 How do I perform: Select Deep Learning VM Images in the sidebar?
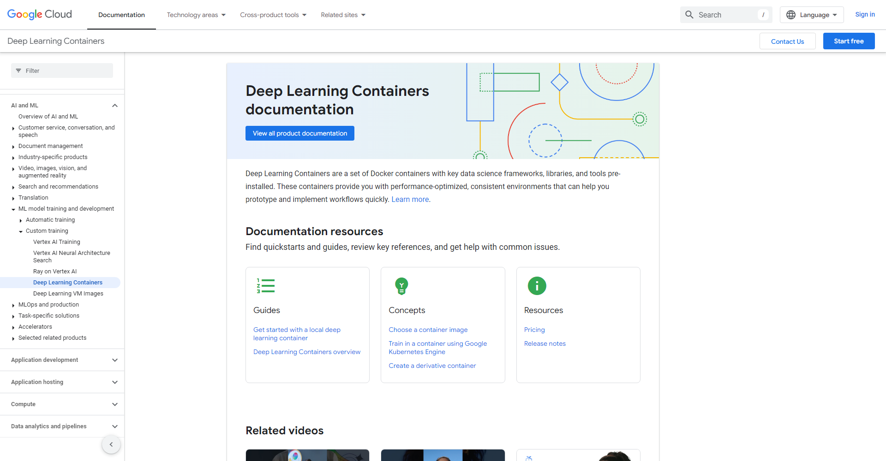68,293
